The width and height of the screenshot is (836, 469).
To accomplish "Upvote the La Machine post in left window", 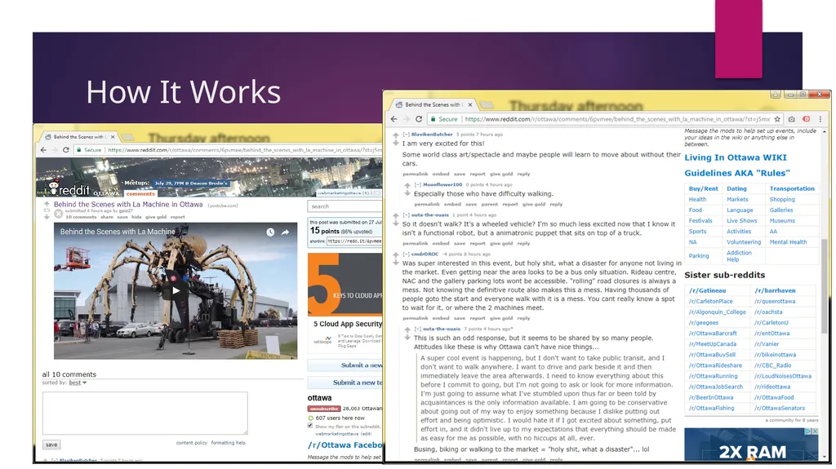I will tap(47, 204).
